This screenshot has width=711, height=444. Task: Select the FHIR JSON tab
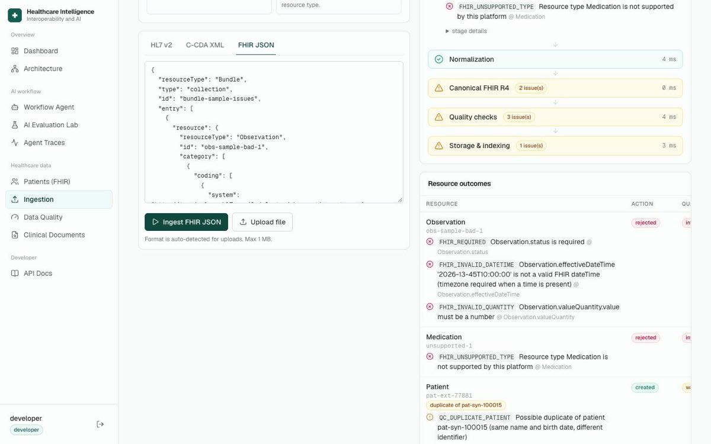[256, 45]
